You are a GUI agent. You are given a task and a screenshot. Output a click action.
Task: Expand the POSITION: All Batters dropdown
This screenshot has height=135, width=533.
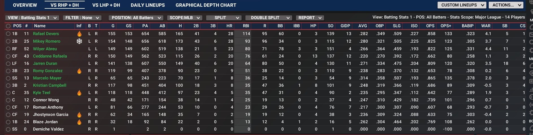[x=136, y=18]
